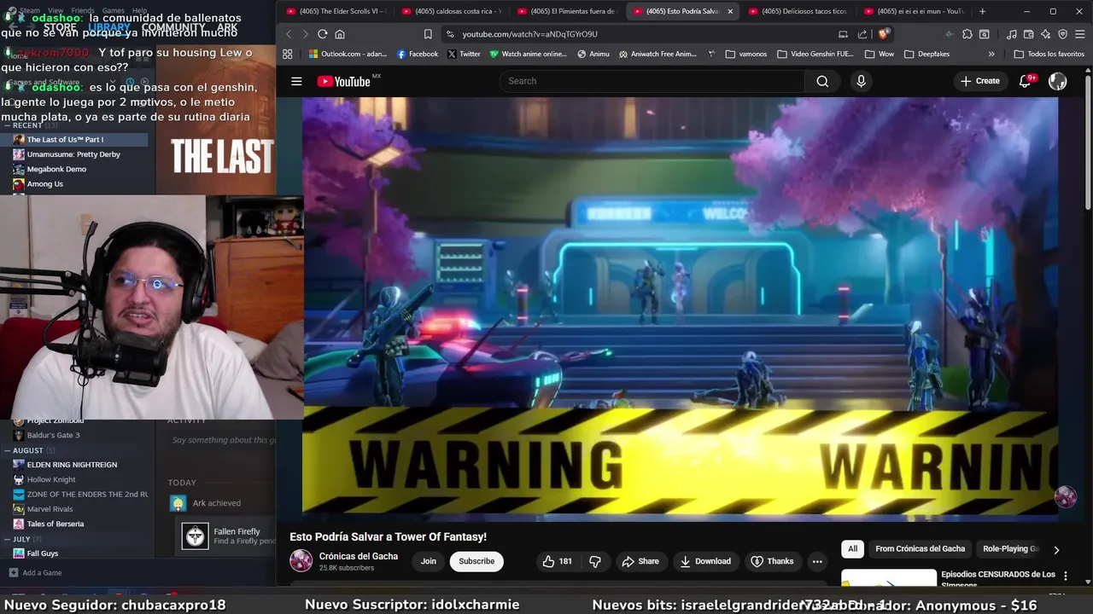This screenshot has height=614, width=1093.
Task: Click the Thanks button
Action: tap(772, 561)
